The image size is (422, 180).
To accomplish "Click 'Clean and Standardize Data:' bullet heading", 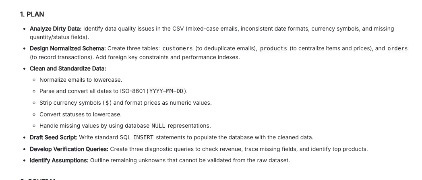I will [x=68, y=68].
